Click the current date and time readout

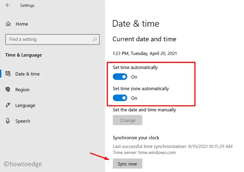pyautogui.click(x=144, y=53)
